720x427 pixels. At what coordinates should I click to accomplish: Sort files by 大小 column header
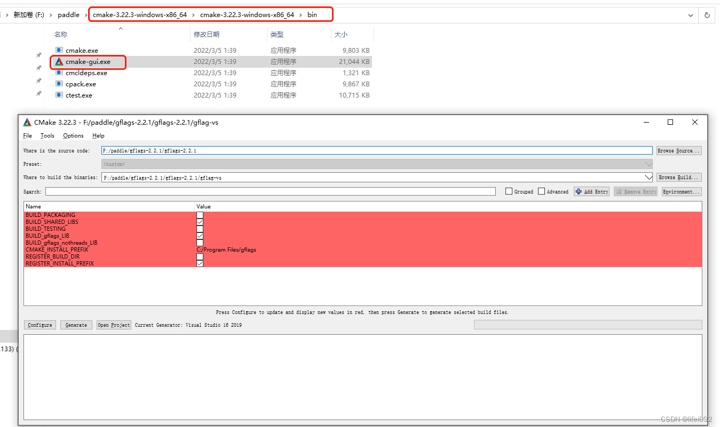[x=341, y=35]
